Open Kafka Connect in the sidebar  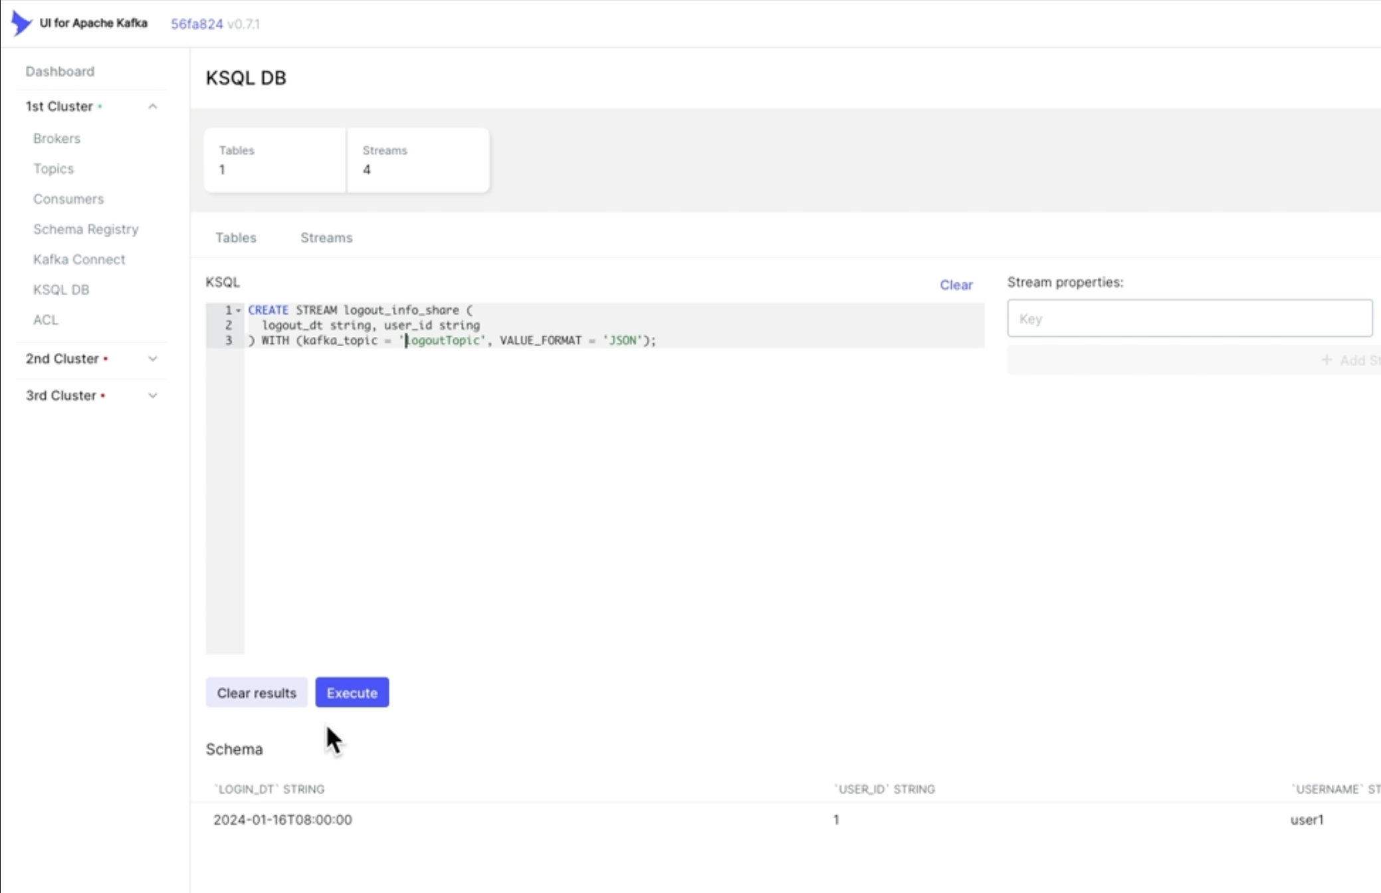(x=79, y=259)
